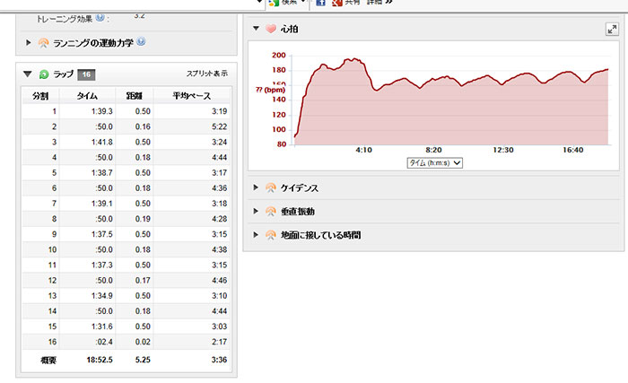Expand the 垂直振動 section
This screenshot has width=628, height=383.
pyautogui.click(x=256, y=212)
